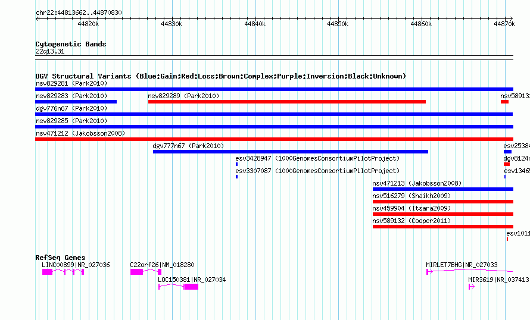Click the nsv459904 (Itsara2009) label
This screenshot has height=320, width=530.
tap(411, 208)
